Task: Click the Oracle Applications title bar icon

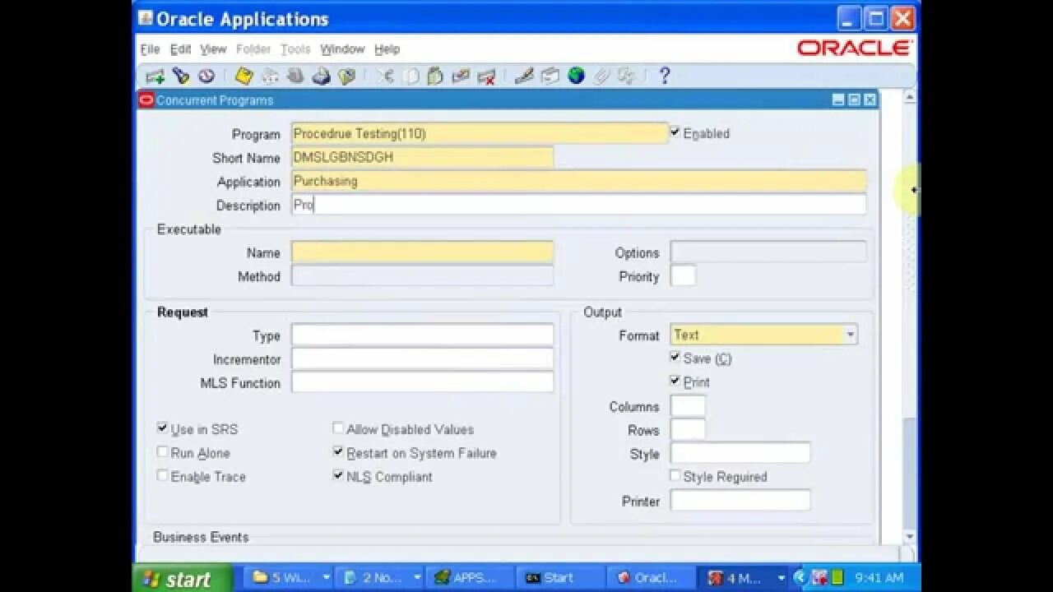Action: click(x=146, y=18)
